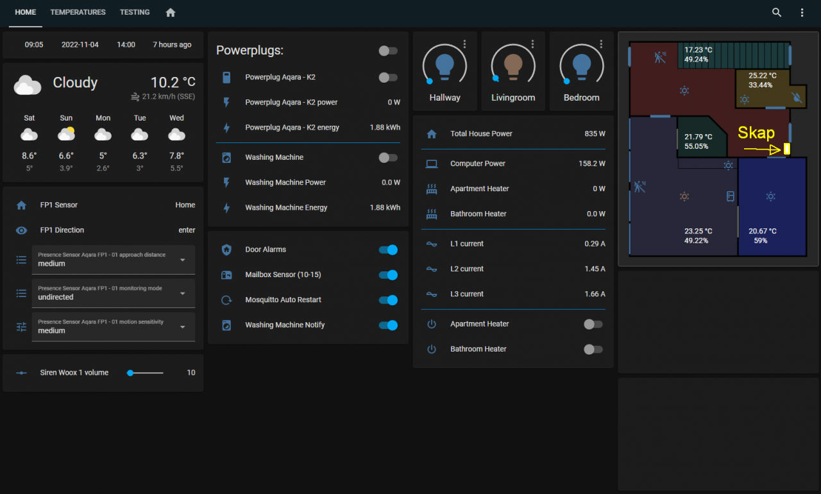This screenshot has width=821, height=494.
Task: Turn on the Bathroom Heater switch
Action: coord(593,349)
